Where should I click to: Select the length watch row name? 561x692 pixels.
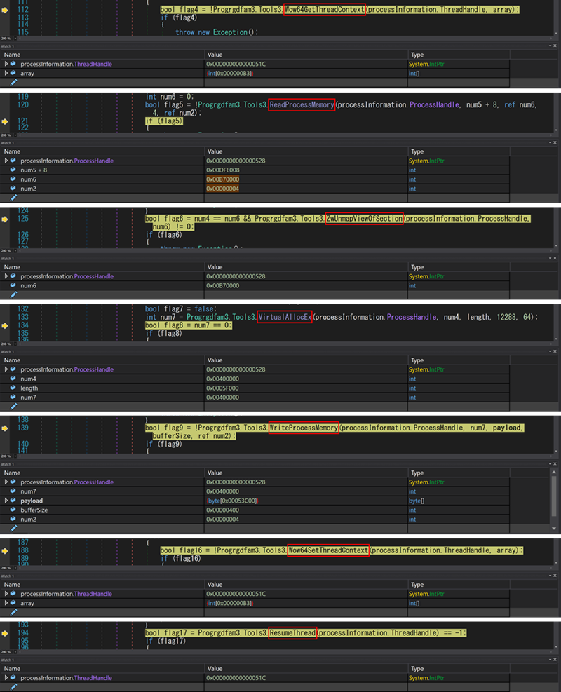tap(29, 388)
